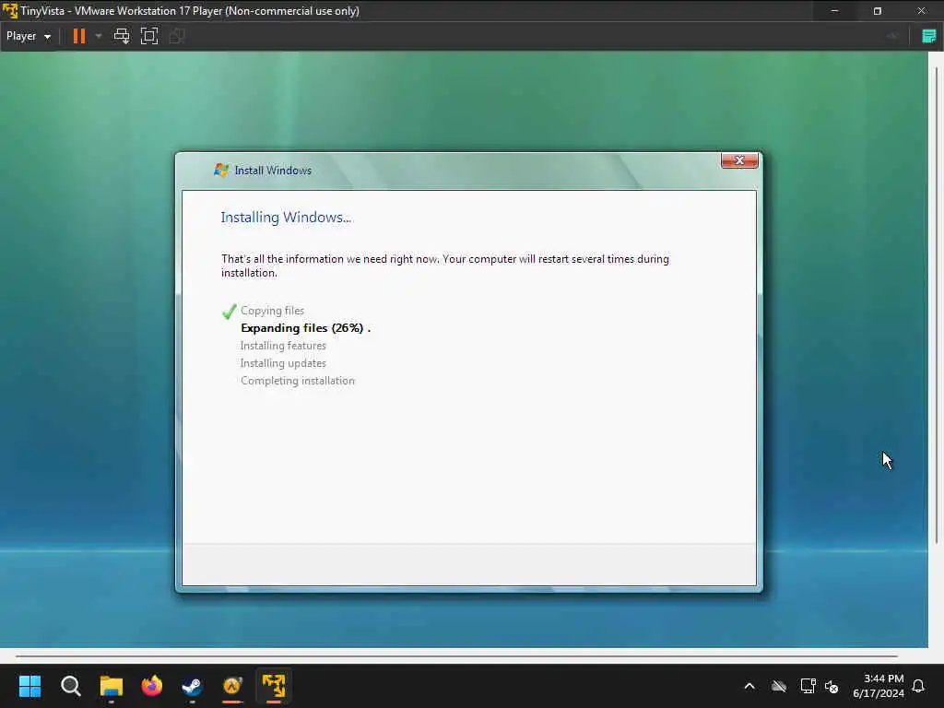Minimize the VMware Player window
The height and width of the screenshot is (708, 944).
point(834,11)
